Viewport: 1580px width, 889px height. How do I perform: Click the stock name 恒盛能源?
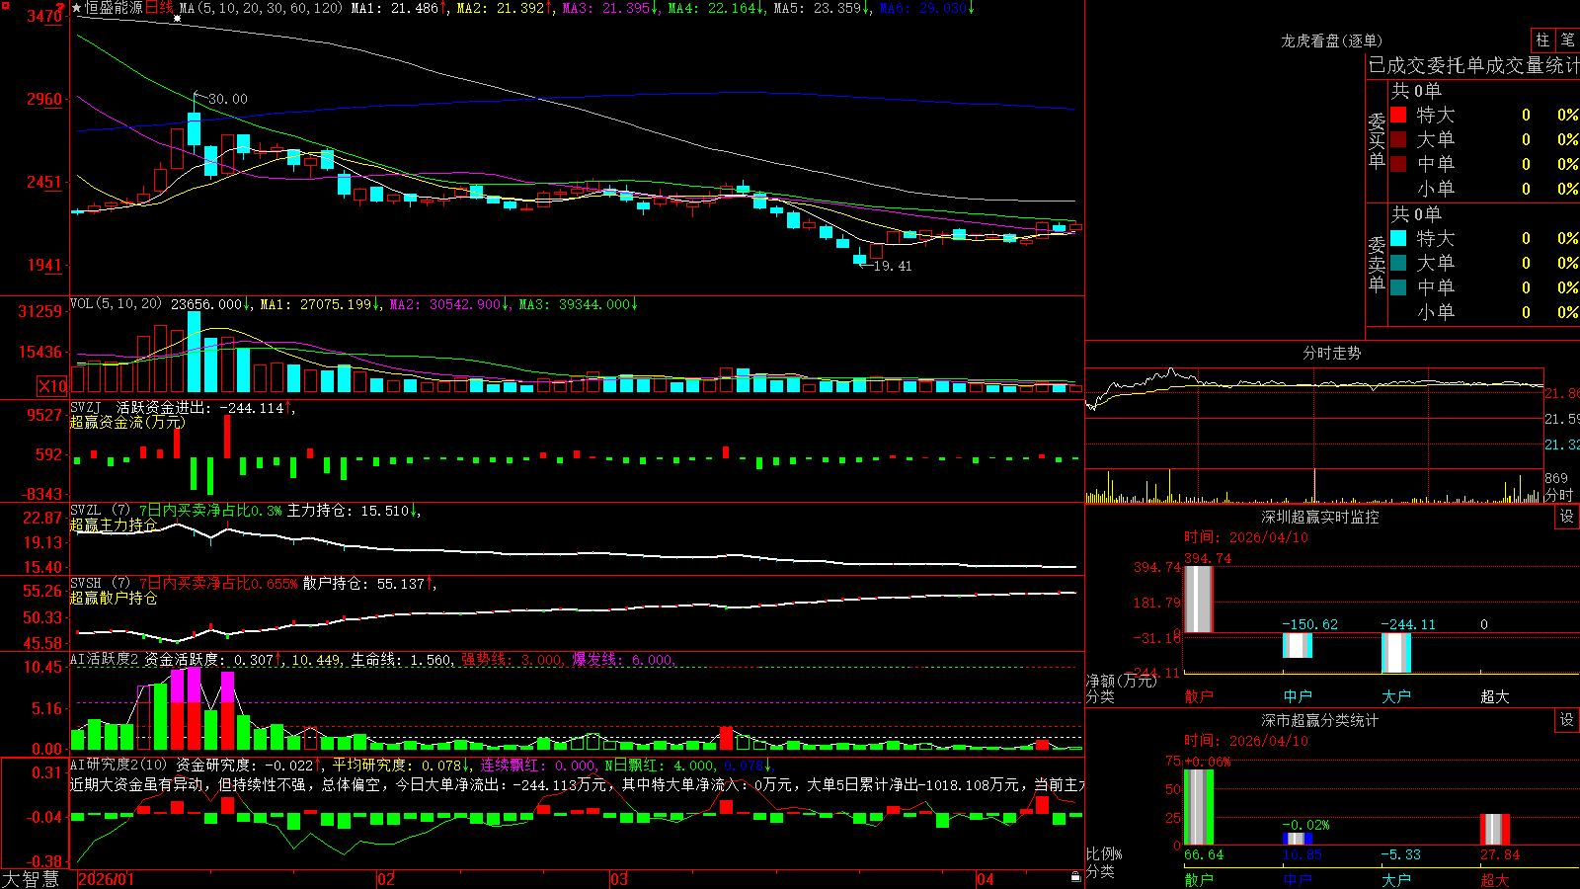[x=114, y=8]
